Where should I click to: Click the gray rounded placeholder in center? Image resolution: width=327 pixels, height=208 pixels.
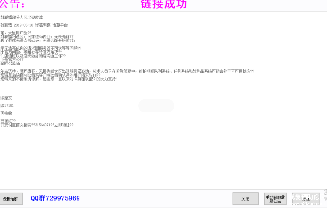(156, 106)
